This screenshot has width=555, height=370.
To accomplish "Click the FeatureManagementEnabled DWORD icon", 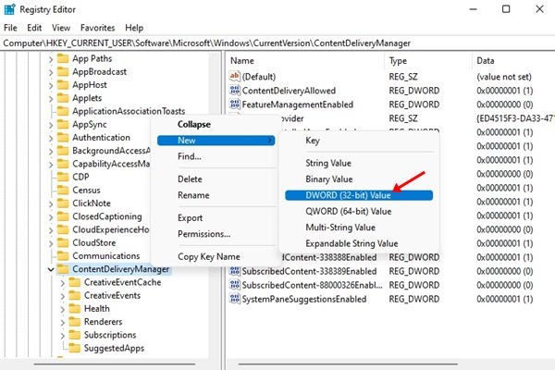I will 234,105.
